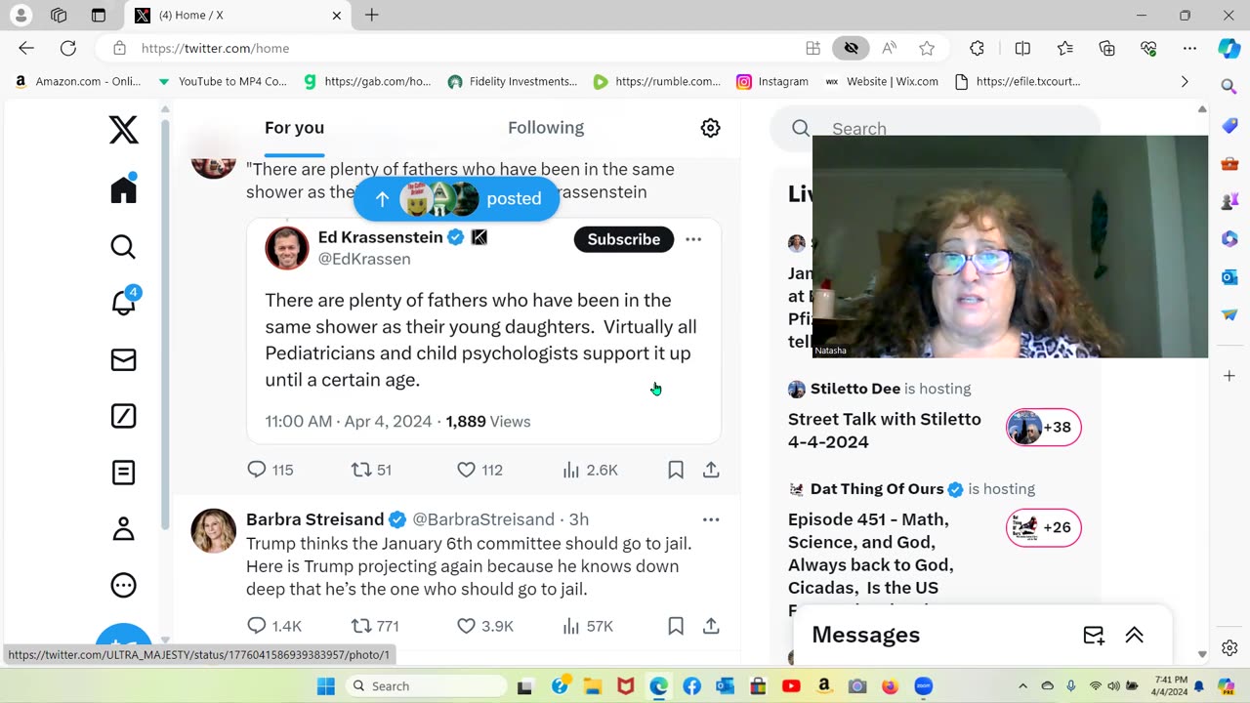Open Edge Settings and more menu
This screenshot has height=703, width=1250.
(1189, 48)
